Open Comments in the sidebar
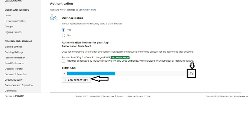Viewport: 248px width, 120px height. [x=11, y=91]
